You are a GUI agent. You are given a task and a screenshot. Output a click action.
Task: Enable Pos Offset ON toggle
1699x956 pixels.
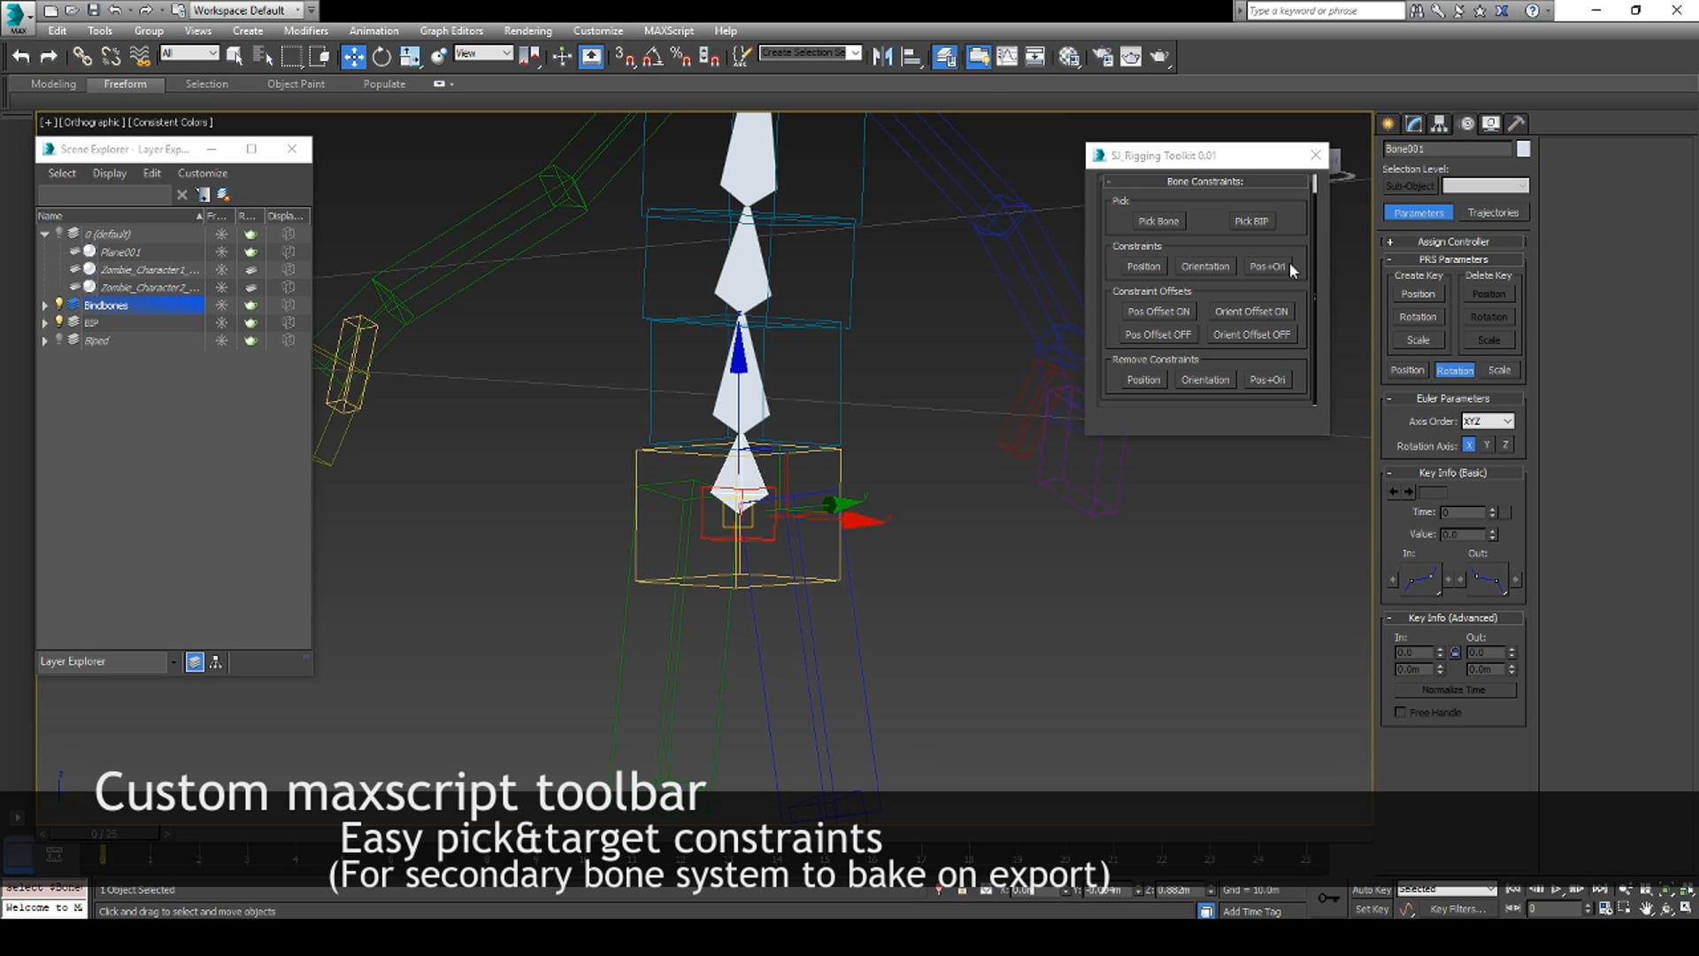[x=1157, y=312]
